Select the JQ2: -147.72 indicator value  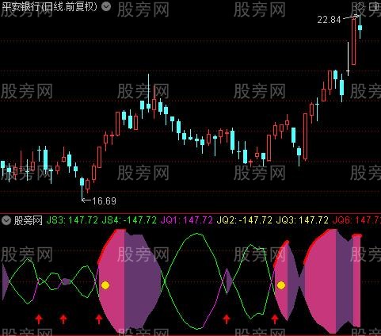click(x=244, y=220)
